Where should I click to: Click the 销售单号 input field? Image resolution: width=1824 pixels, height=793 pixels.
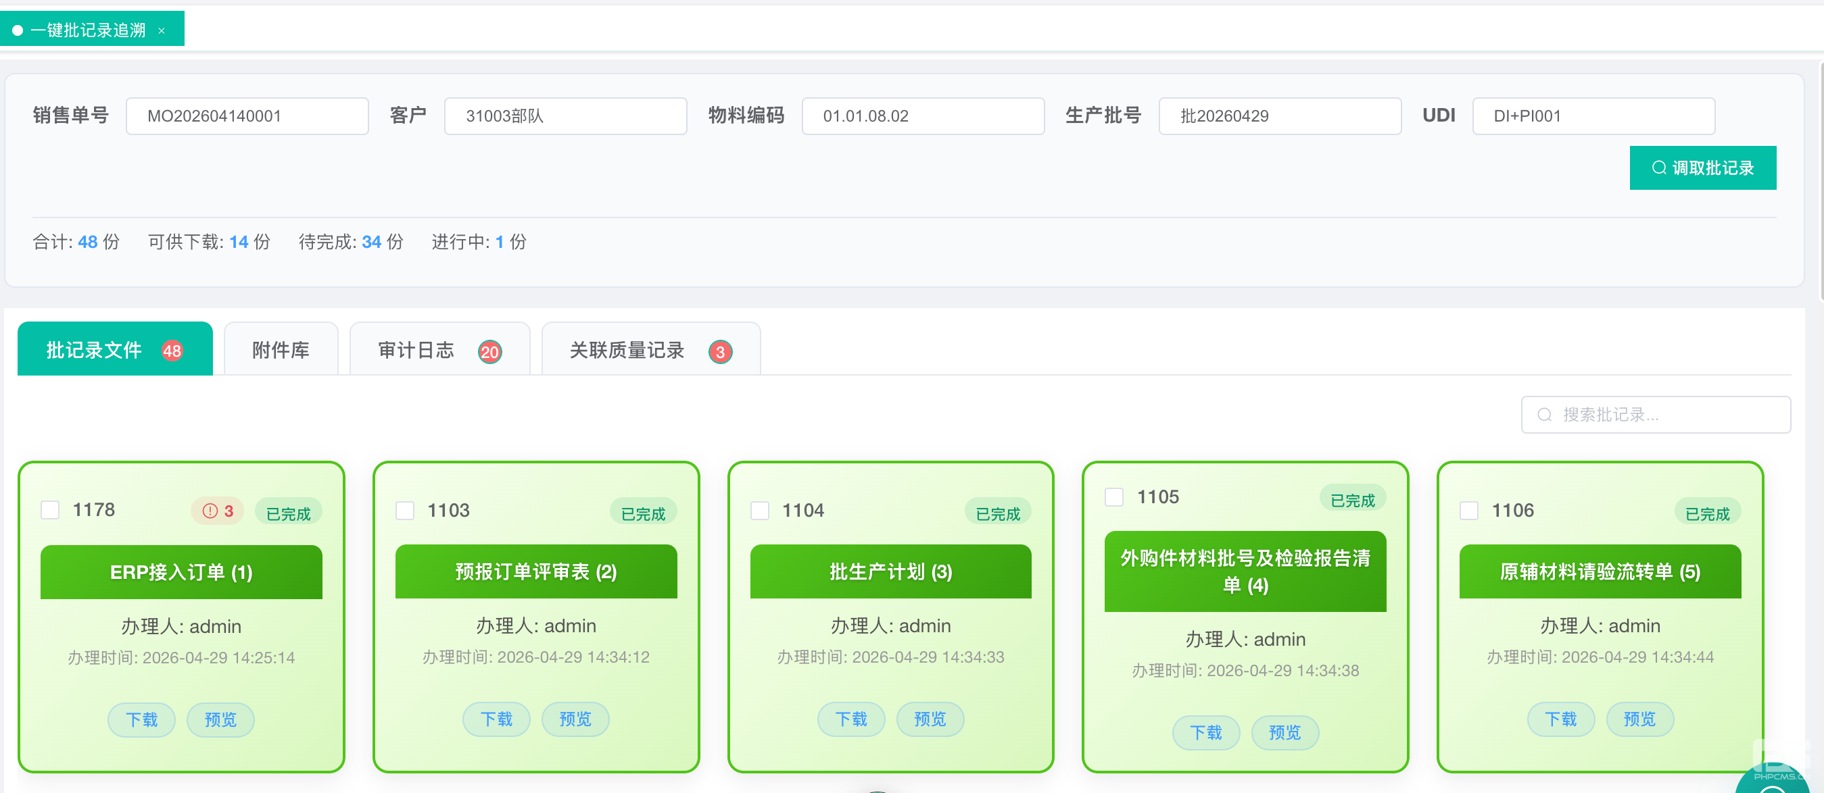247,116
